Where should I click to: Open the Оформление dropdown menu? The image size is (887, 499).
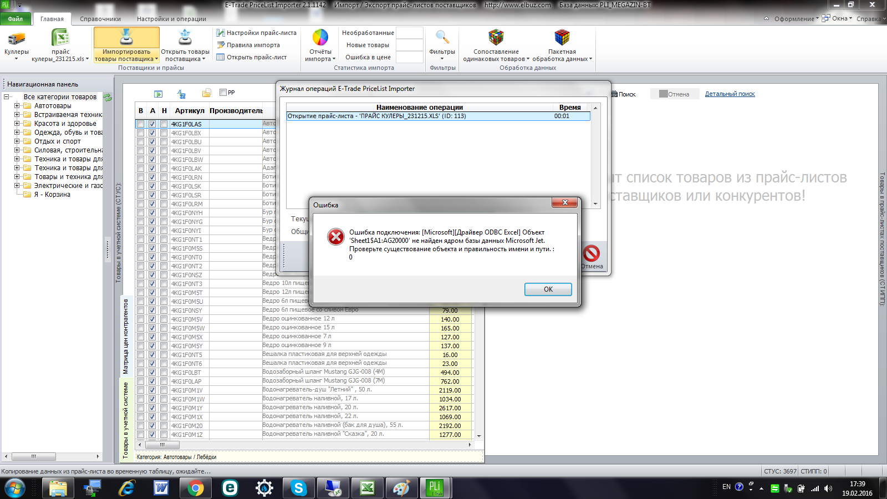796,19
